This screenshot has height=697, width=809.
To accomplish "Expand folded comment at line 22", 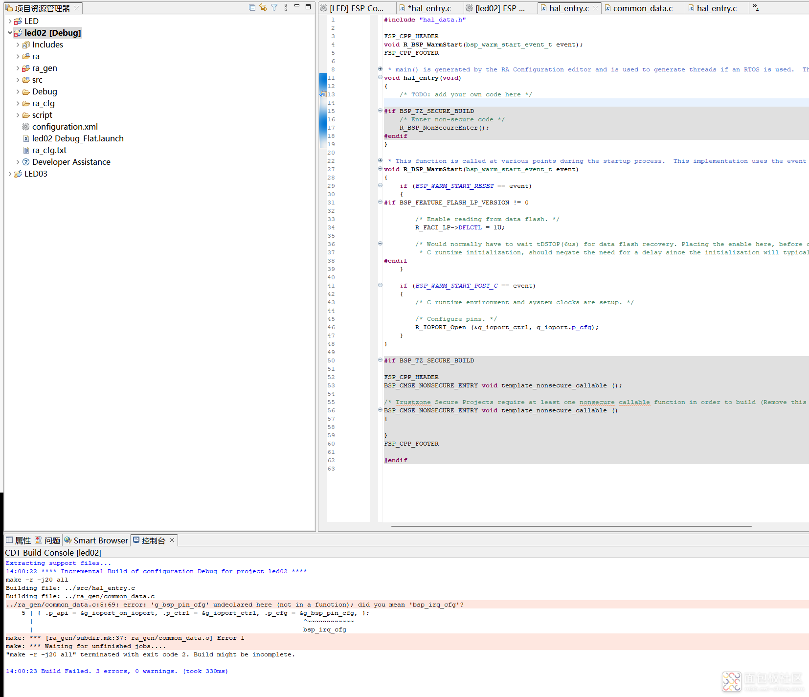I will tap(380, 160).
